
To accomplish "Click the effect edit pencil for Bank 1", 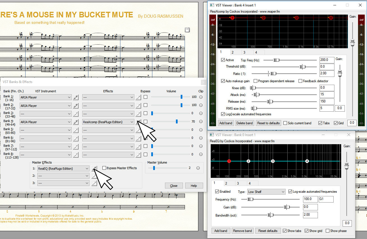I will [138, 97].
